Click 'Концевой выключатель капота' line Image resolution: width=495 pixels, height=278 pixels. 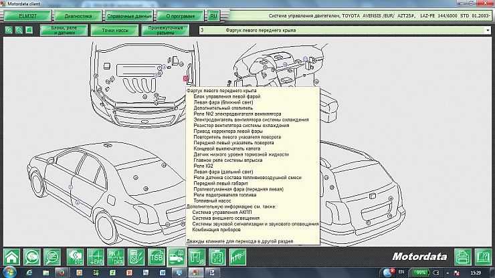[227, 148]
